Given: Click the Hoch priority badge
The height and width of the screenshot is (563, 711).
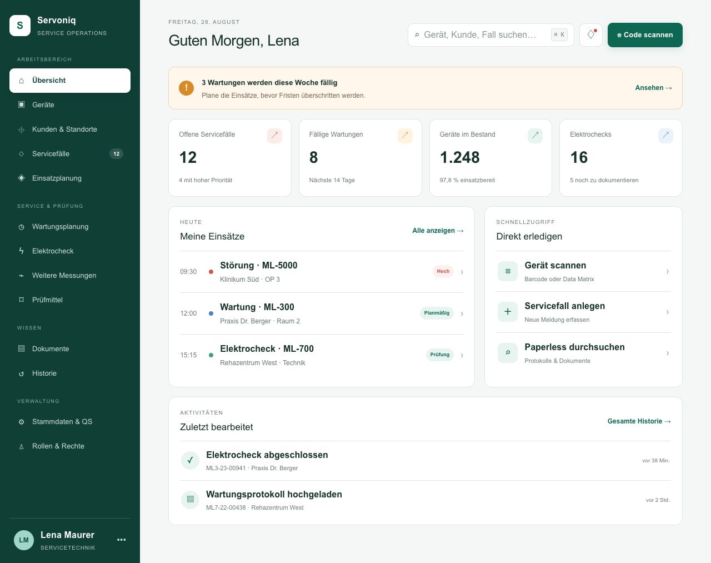Looking at the screenshot, I should pyautogui.click(x=443, y=271).
